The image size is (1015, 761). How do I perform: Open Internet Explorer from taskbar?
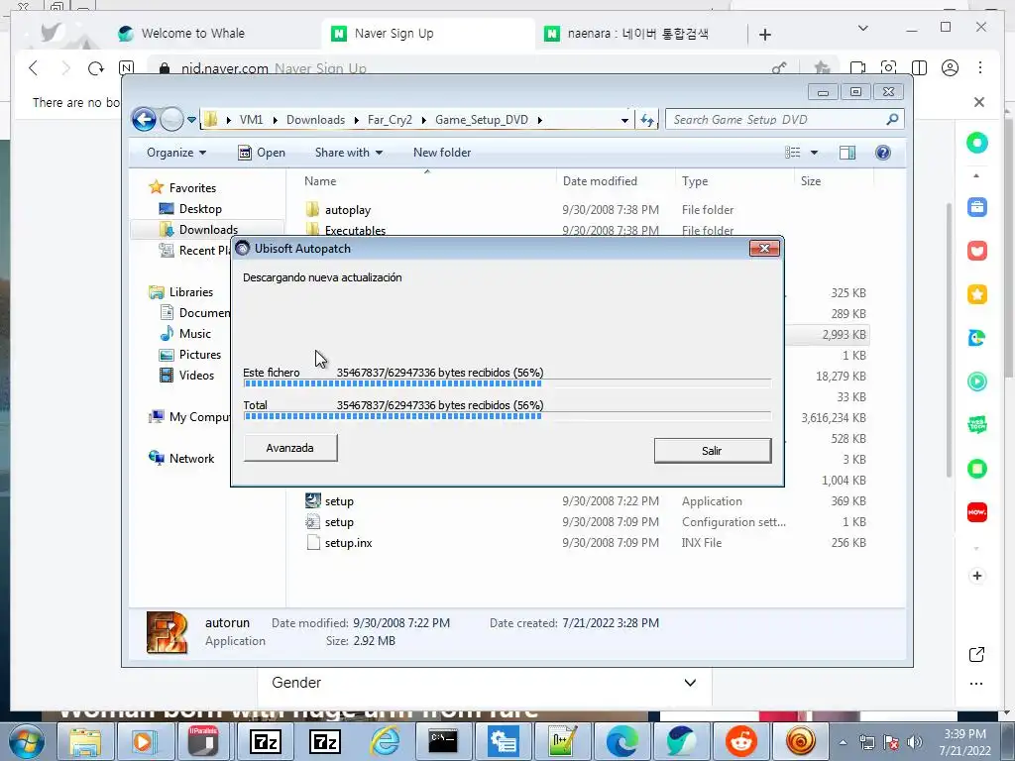click(x=386, y=741)
